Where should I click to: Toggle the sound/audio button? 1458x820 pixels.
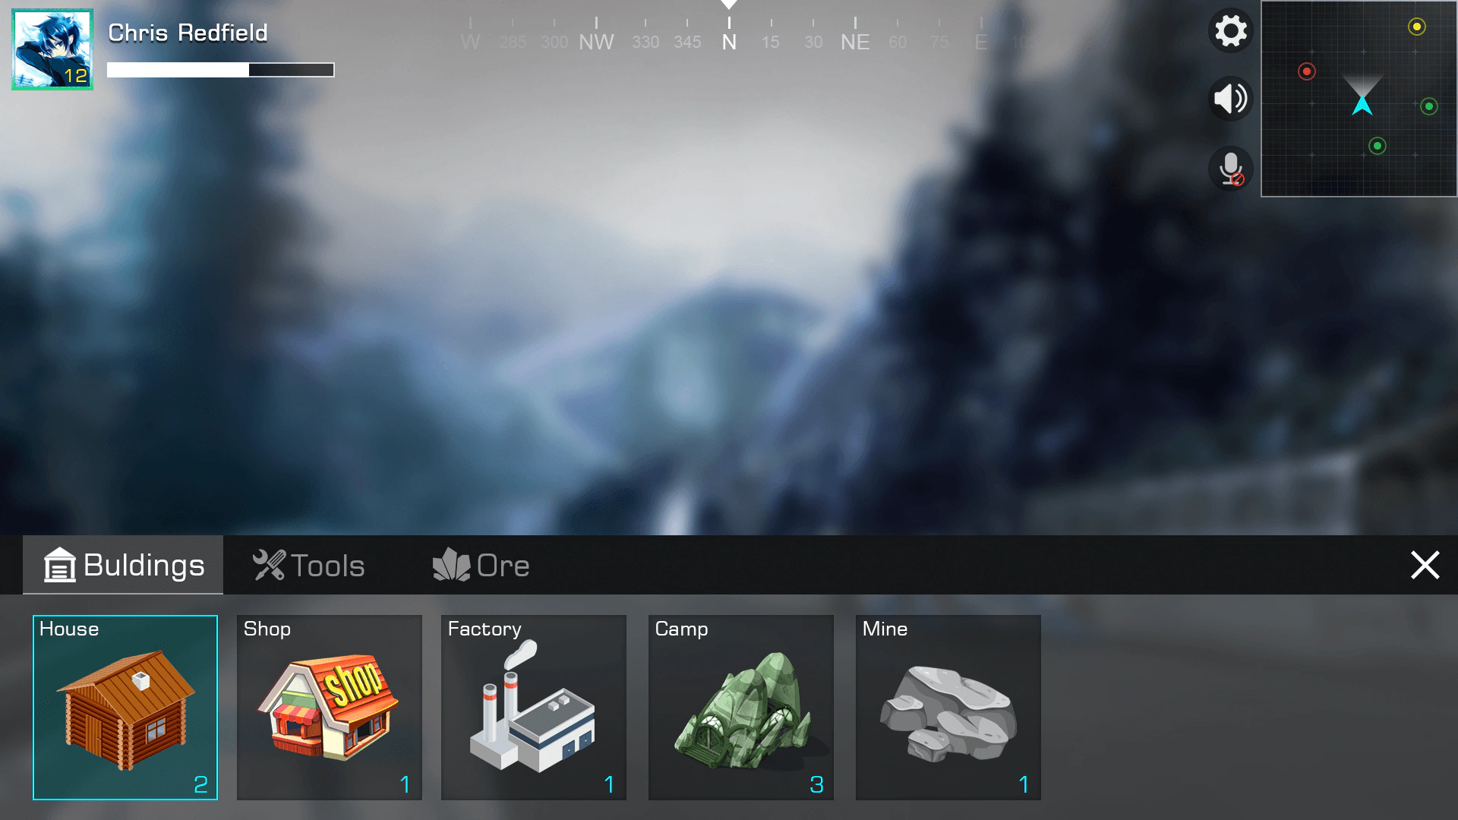pos(1229,98)
